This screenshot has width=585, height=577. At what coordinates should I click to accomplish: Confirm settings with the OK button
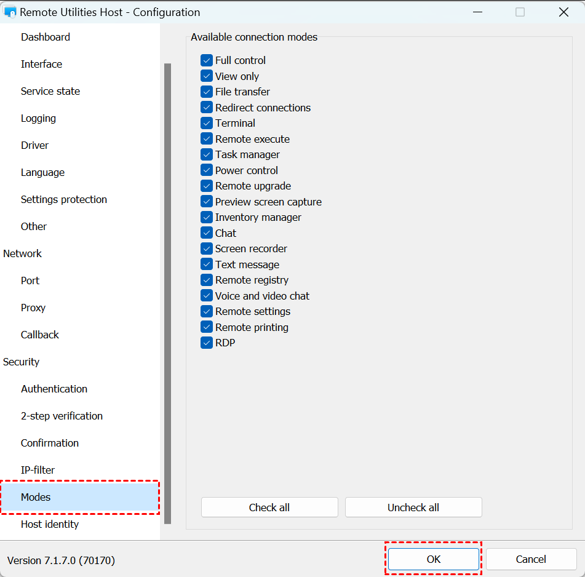coord(434,559)
